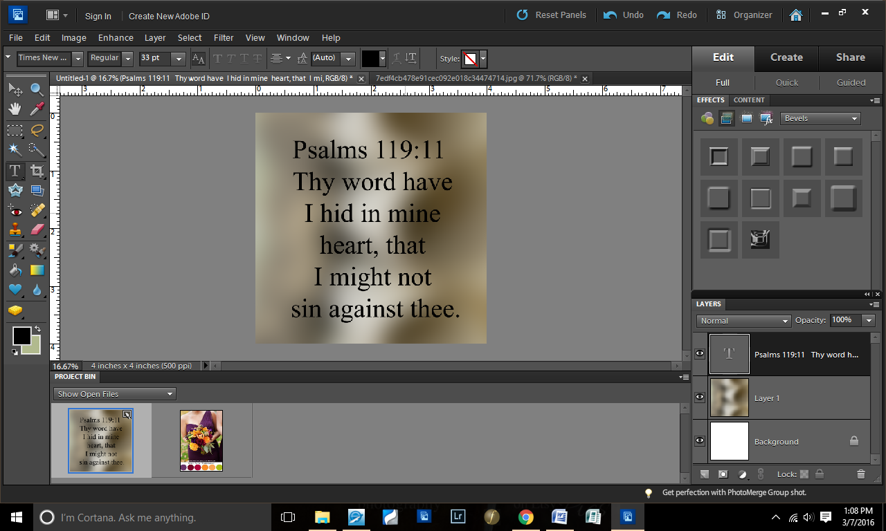Open the Organizer
Viewport: 886px width, 531px height.
point(744,15)
